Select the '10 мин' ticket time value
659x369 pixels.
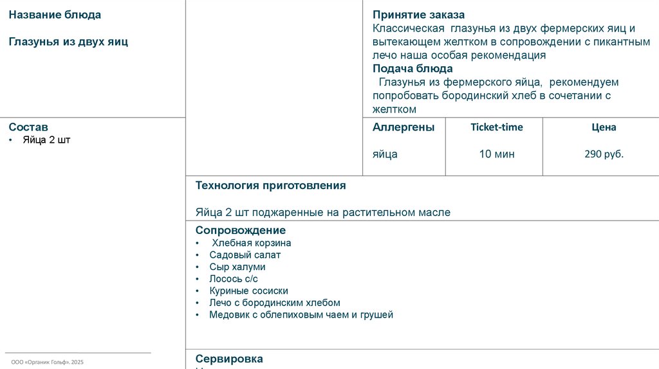[x=497, y=154]
